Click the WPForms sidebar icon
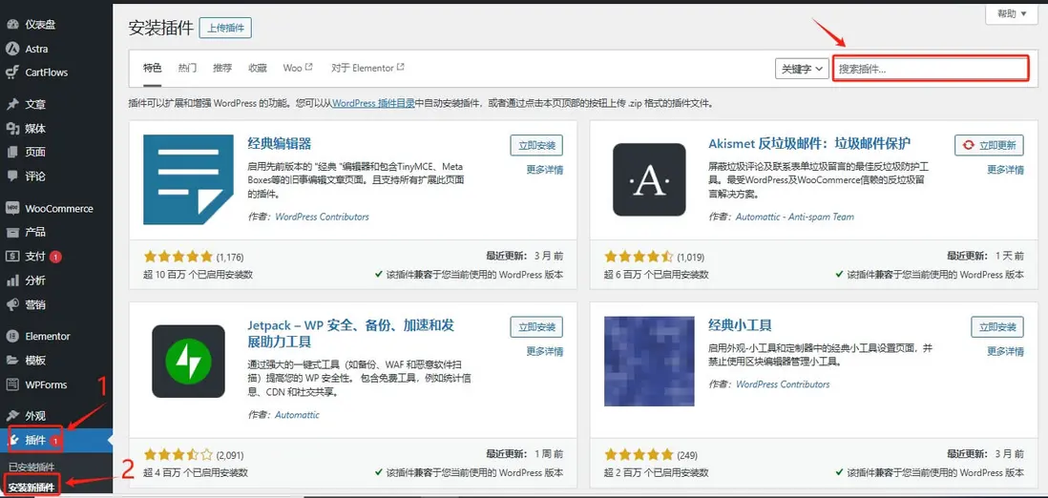1048x498 pixels. pos(12,384)
